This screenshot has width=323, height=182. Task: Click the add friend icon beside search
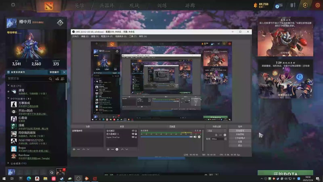pyautogui.click(x=57, y=78)
